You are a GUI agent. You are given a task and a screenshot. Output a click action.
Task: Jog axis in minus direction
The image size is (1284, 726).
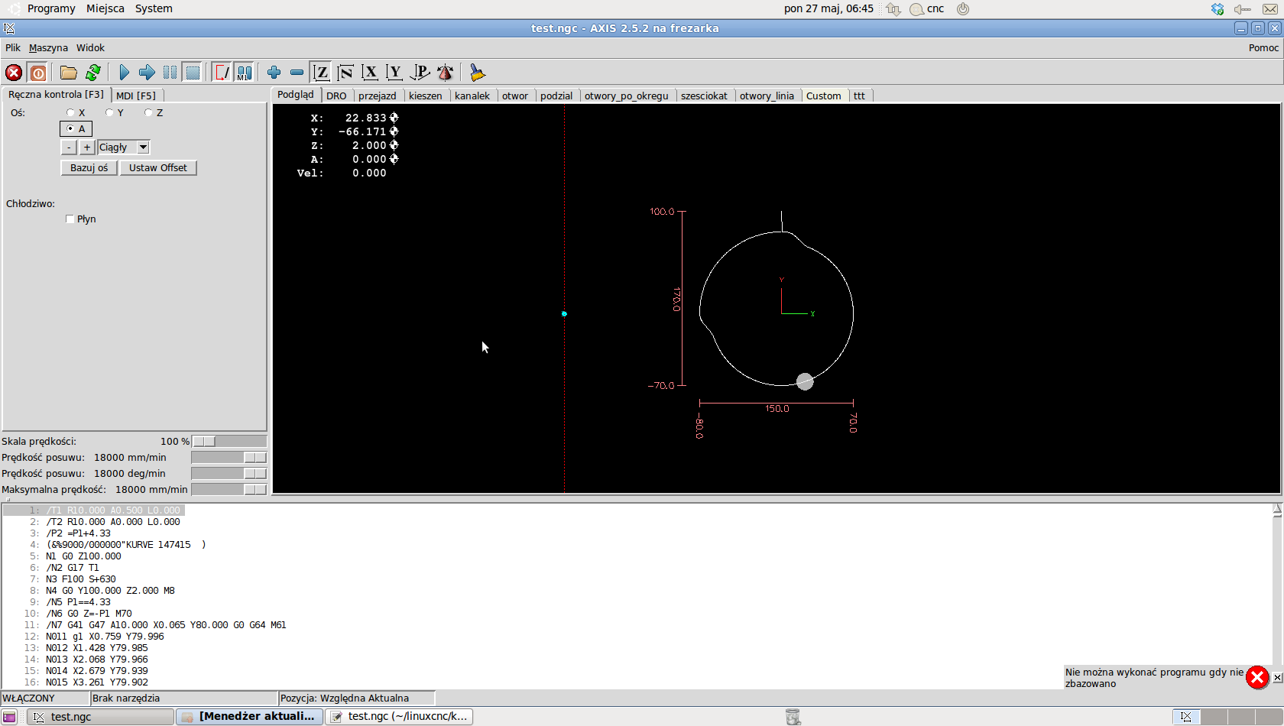point(69,147)
